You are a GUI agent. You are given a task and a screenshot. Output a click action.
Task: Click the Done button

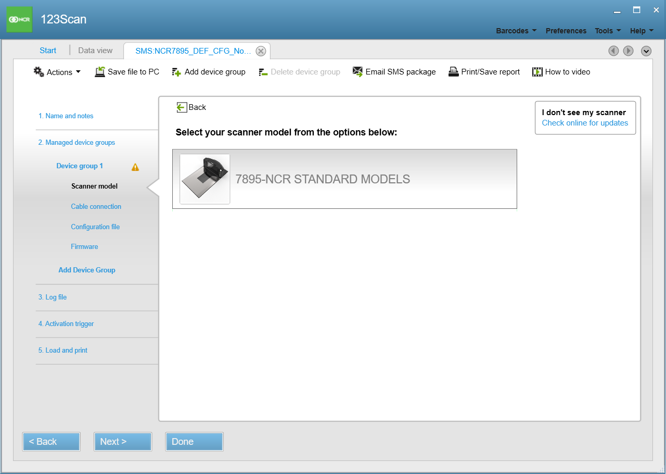coord(195,442)
